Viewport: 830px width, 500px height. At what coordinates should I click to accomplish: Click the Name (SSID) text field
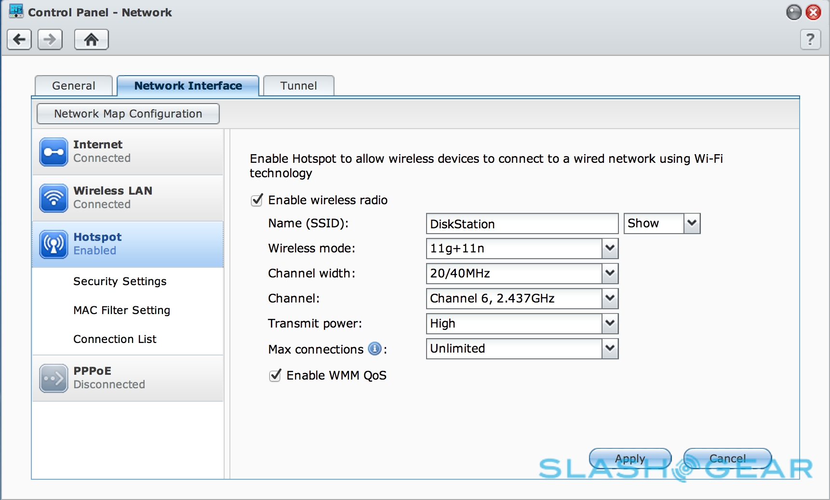(522, 224)
